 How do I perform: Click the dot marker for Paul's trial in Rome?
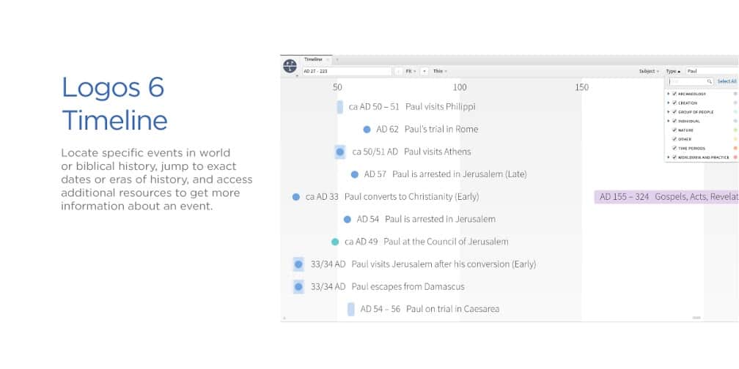click(367, 130)
